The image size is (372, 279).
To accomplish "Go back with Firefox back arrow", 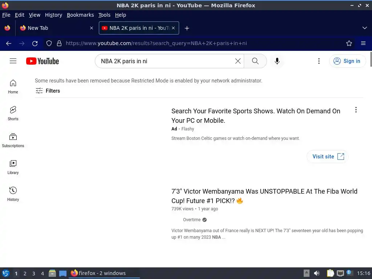I will [9, 43].
